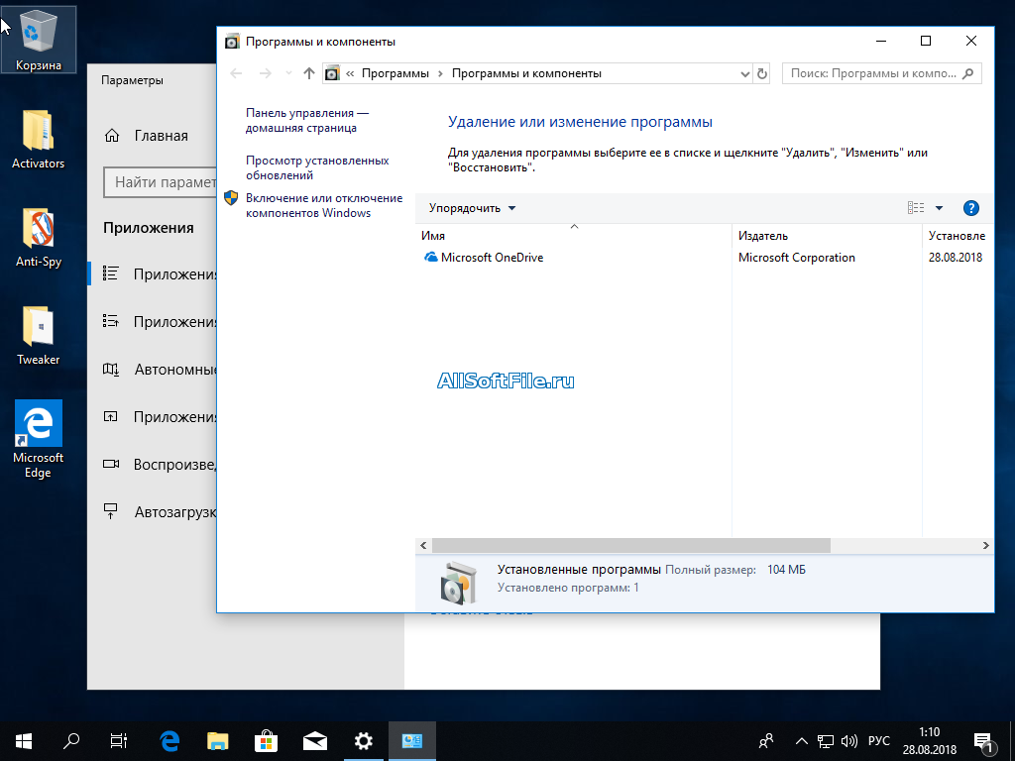Show hidden system tray icons

800,740
